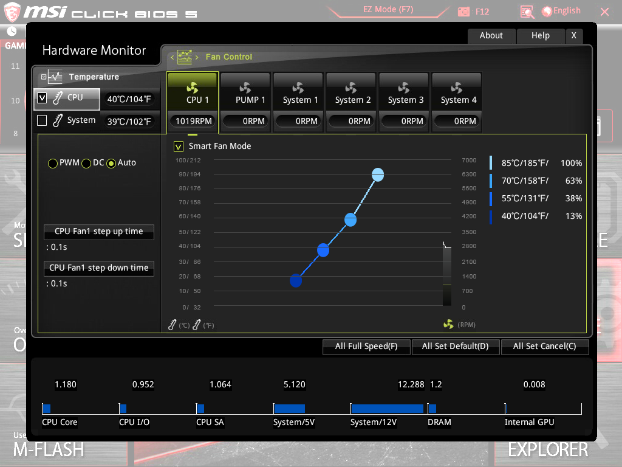Open CPU Fan1 step down time setting
The image size is (622, 467).
point(99,268)
